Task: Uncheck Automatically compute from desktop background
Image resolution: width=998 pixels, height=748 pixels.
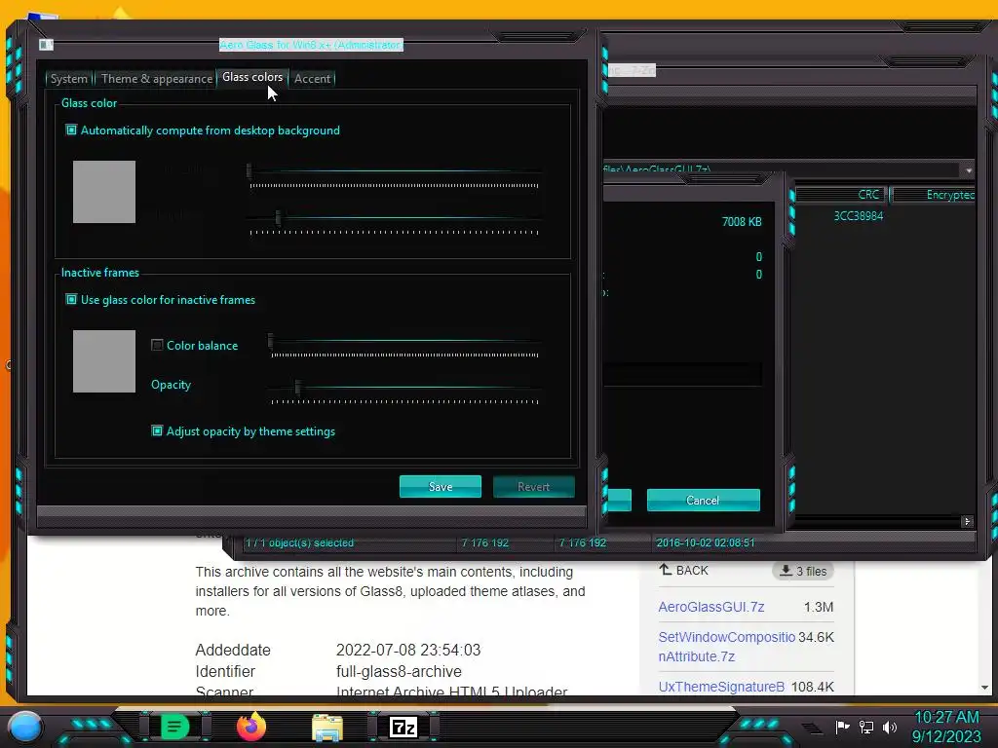Action: click(71, 131)
